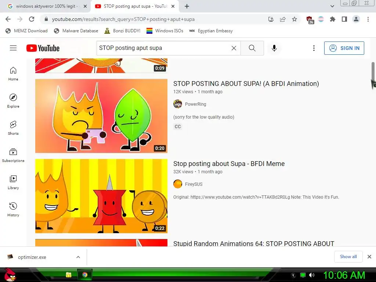Open STOP POSTING ABOUT SUPA! video title
The height and width of the screenshot is (282, 376).
pyautogui.click(x=246, y=84)
